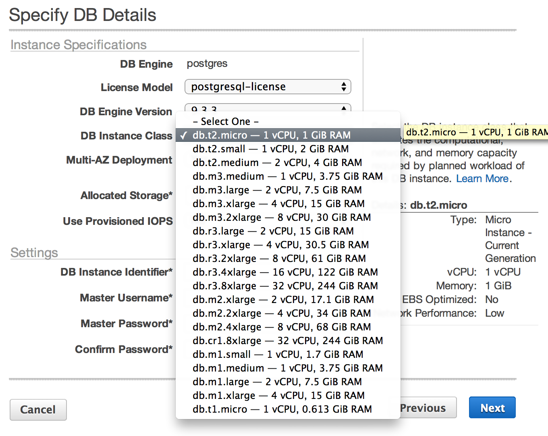This screenshot has width=548, height=436.
Task: Click the 'DB Instance Class' label
Action: [x=127, y=136]
